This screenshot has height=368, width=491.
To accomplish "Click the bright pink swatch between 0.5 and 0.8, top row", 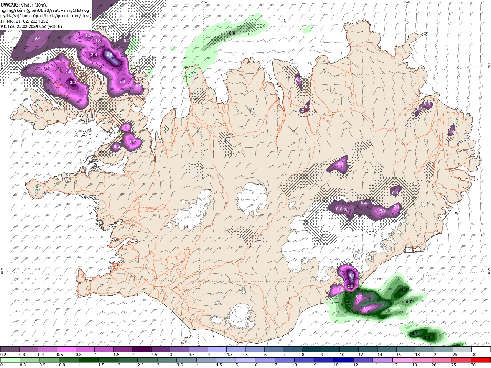I will (66, 349).
